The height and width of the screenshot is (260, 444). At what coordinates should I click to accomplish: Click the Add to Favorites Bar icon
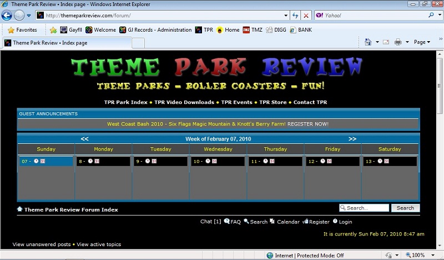(53, 30)
